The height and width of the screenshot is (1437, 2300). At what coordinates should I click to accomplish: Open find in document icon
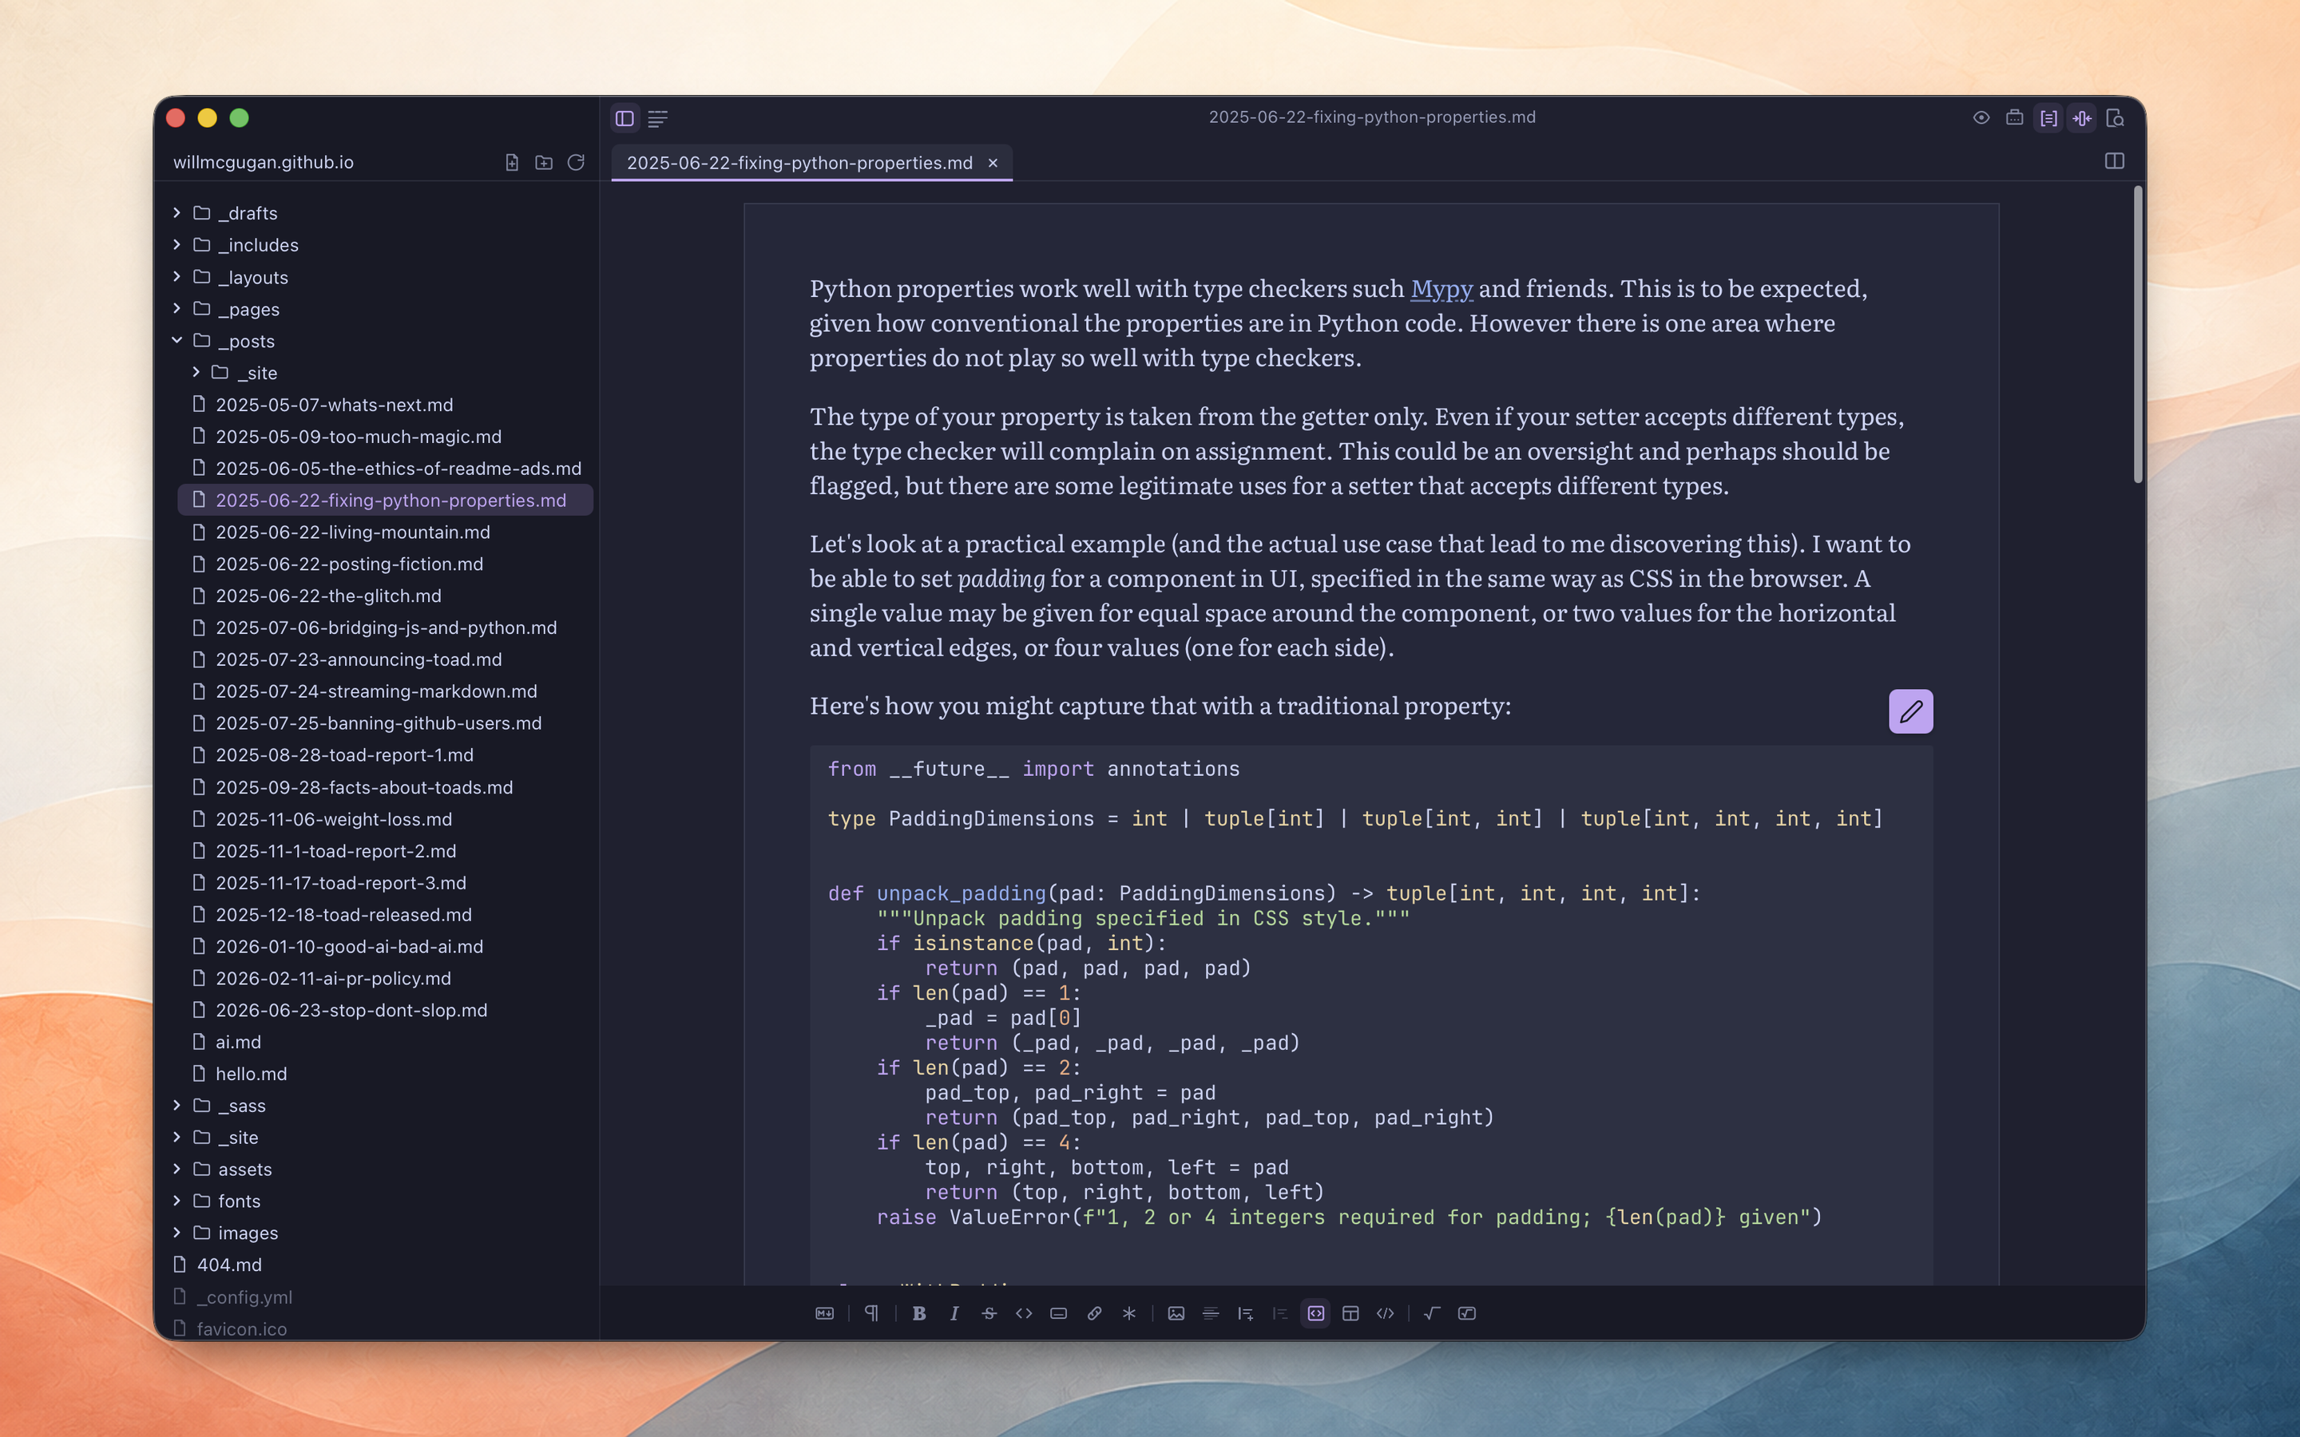coord(2115,118)
